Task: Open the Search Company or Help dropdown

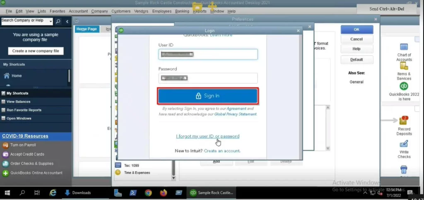Action: [51, 22]
